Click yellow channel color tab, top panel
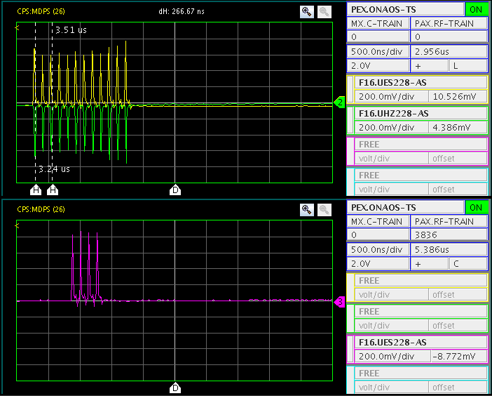The height and width of the screenshot is (396, 492). (350, 89)
